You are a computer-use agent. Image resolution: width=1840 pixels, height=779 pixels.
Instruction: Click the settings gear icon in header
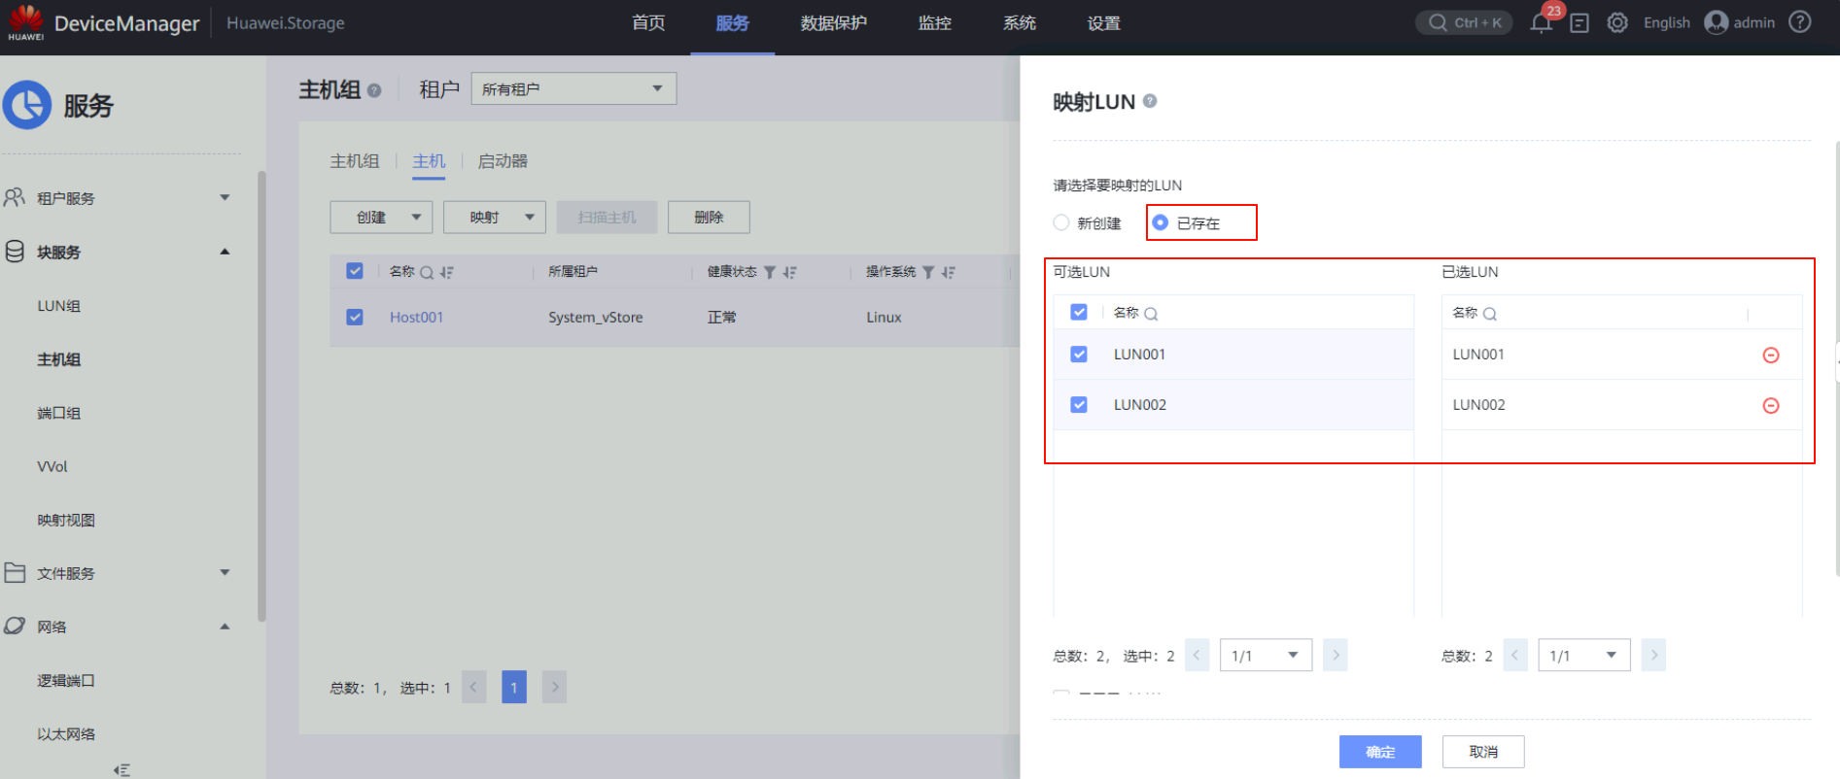click(x=1616, y=22)
